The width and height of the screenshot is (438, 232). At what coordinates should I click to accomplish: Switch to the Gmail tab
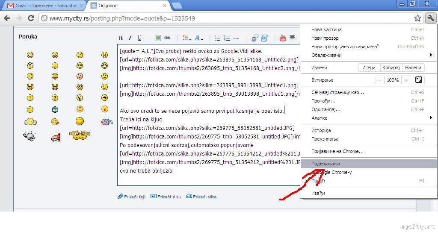click(44, 6)
